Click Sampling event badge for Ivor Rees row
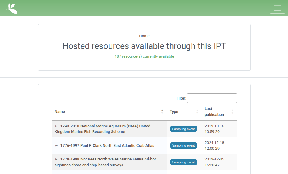The height and width of the screenshot is (174, 288). (183, 162)
